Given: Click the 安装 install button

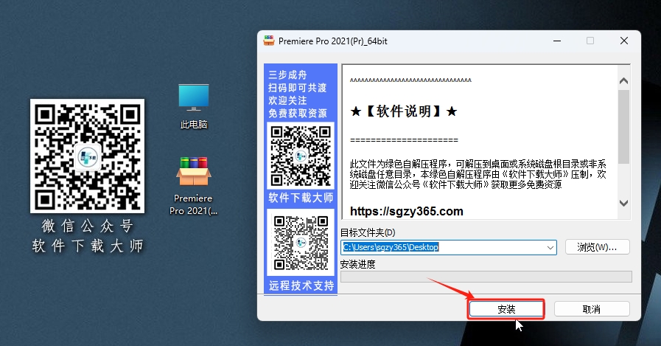Looking at the screenshot, I should [506, 309].
